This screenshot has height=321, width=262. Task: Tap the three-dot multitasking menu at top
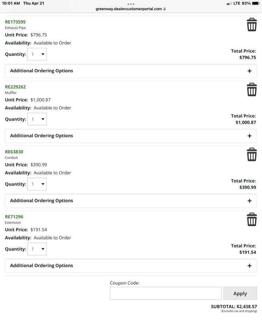[x=131, y=4]
